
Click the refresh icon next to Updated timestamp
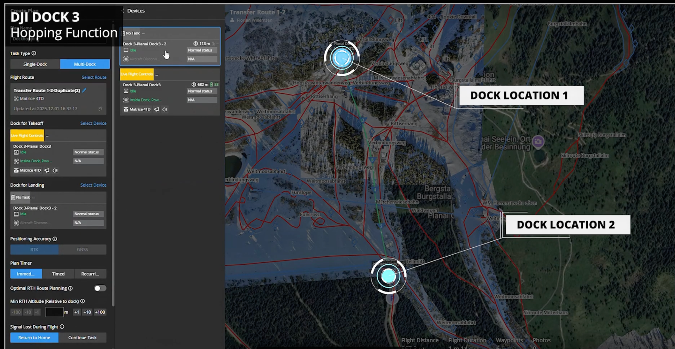(x=100, y=109)
